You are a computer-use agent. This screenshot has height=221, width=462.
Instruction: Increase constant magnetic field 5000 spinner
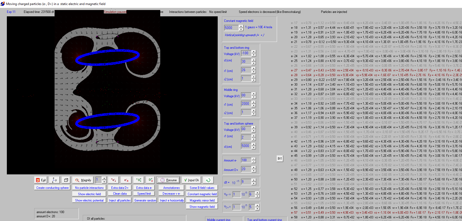click(x=241, y=26)
